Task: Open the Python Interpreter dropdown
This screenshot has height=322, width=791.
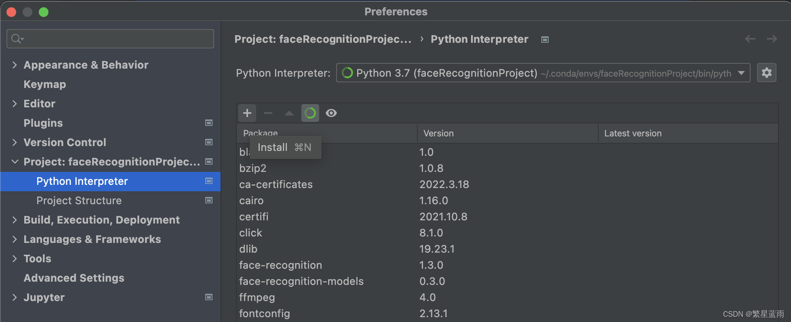Action: [x=741, y=73]
